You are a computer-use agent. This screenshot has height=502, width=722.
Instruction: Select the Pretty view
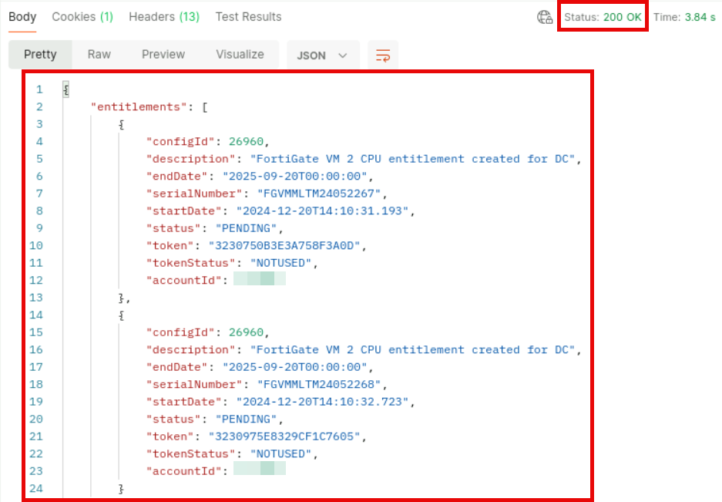point(40,55)
